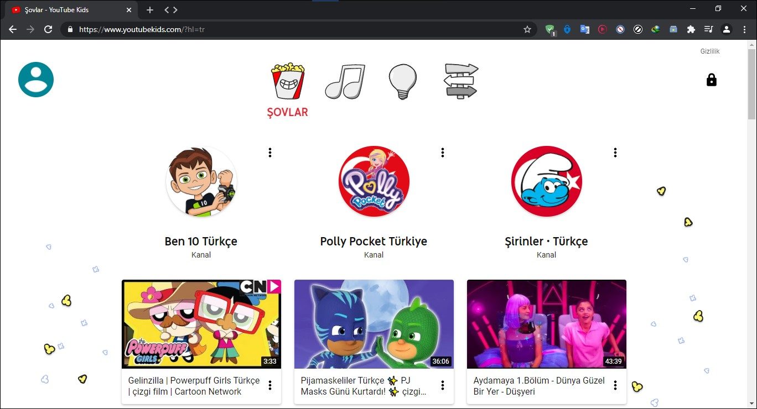This screenshot has width=757, height=409.
Task: Open options menu for Ben 10 Türkçe channel
Action: pyautogui.click(x=270, y=153)
